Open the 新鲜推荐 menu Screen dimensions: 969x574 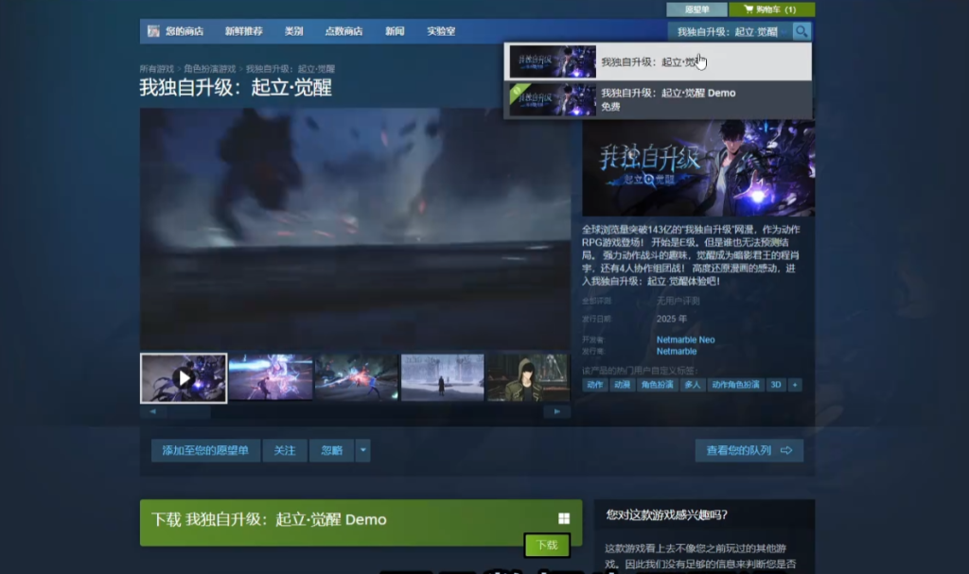(243, 31)
